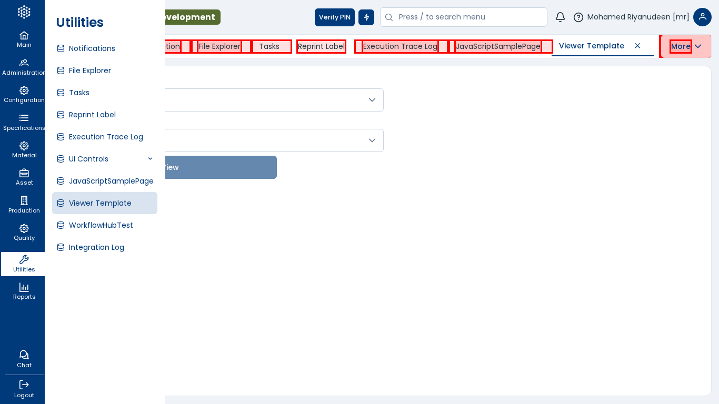Open the Reports chart icon
Viewport: 719px width, 404px height.
click(x=24, y=288)
